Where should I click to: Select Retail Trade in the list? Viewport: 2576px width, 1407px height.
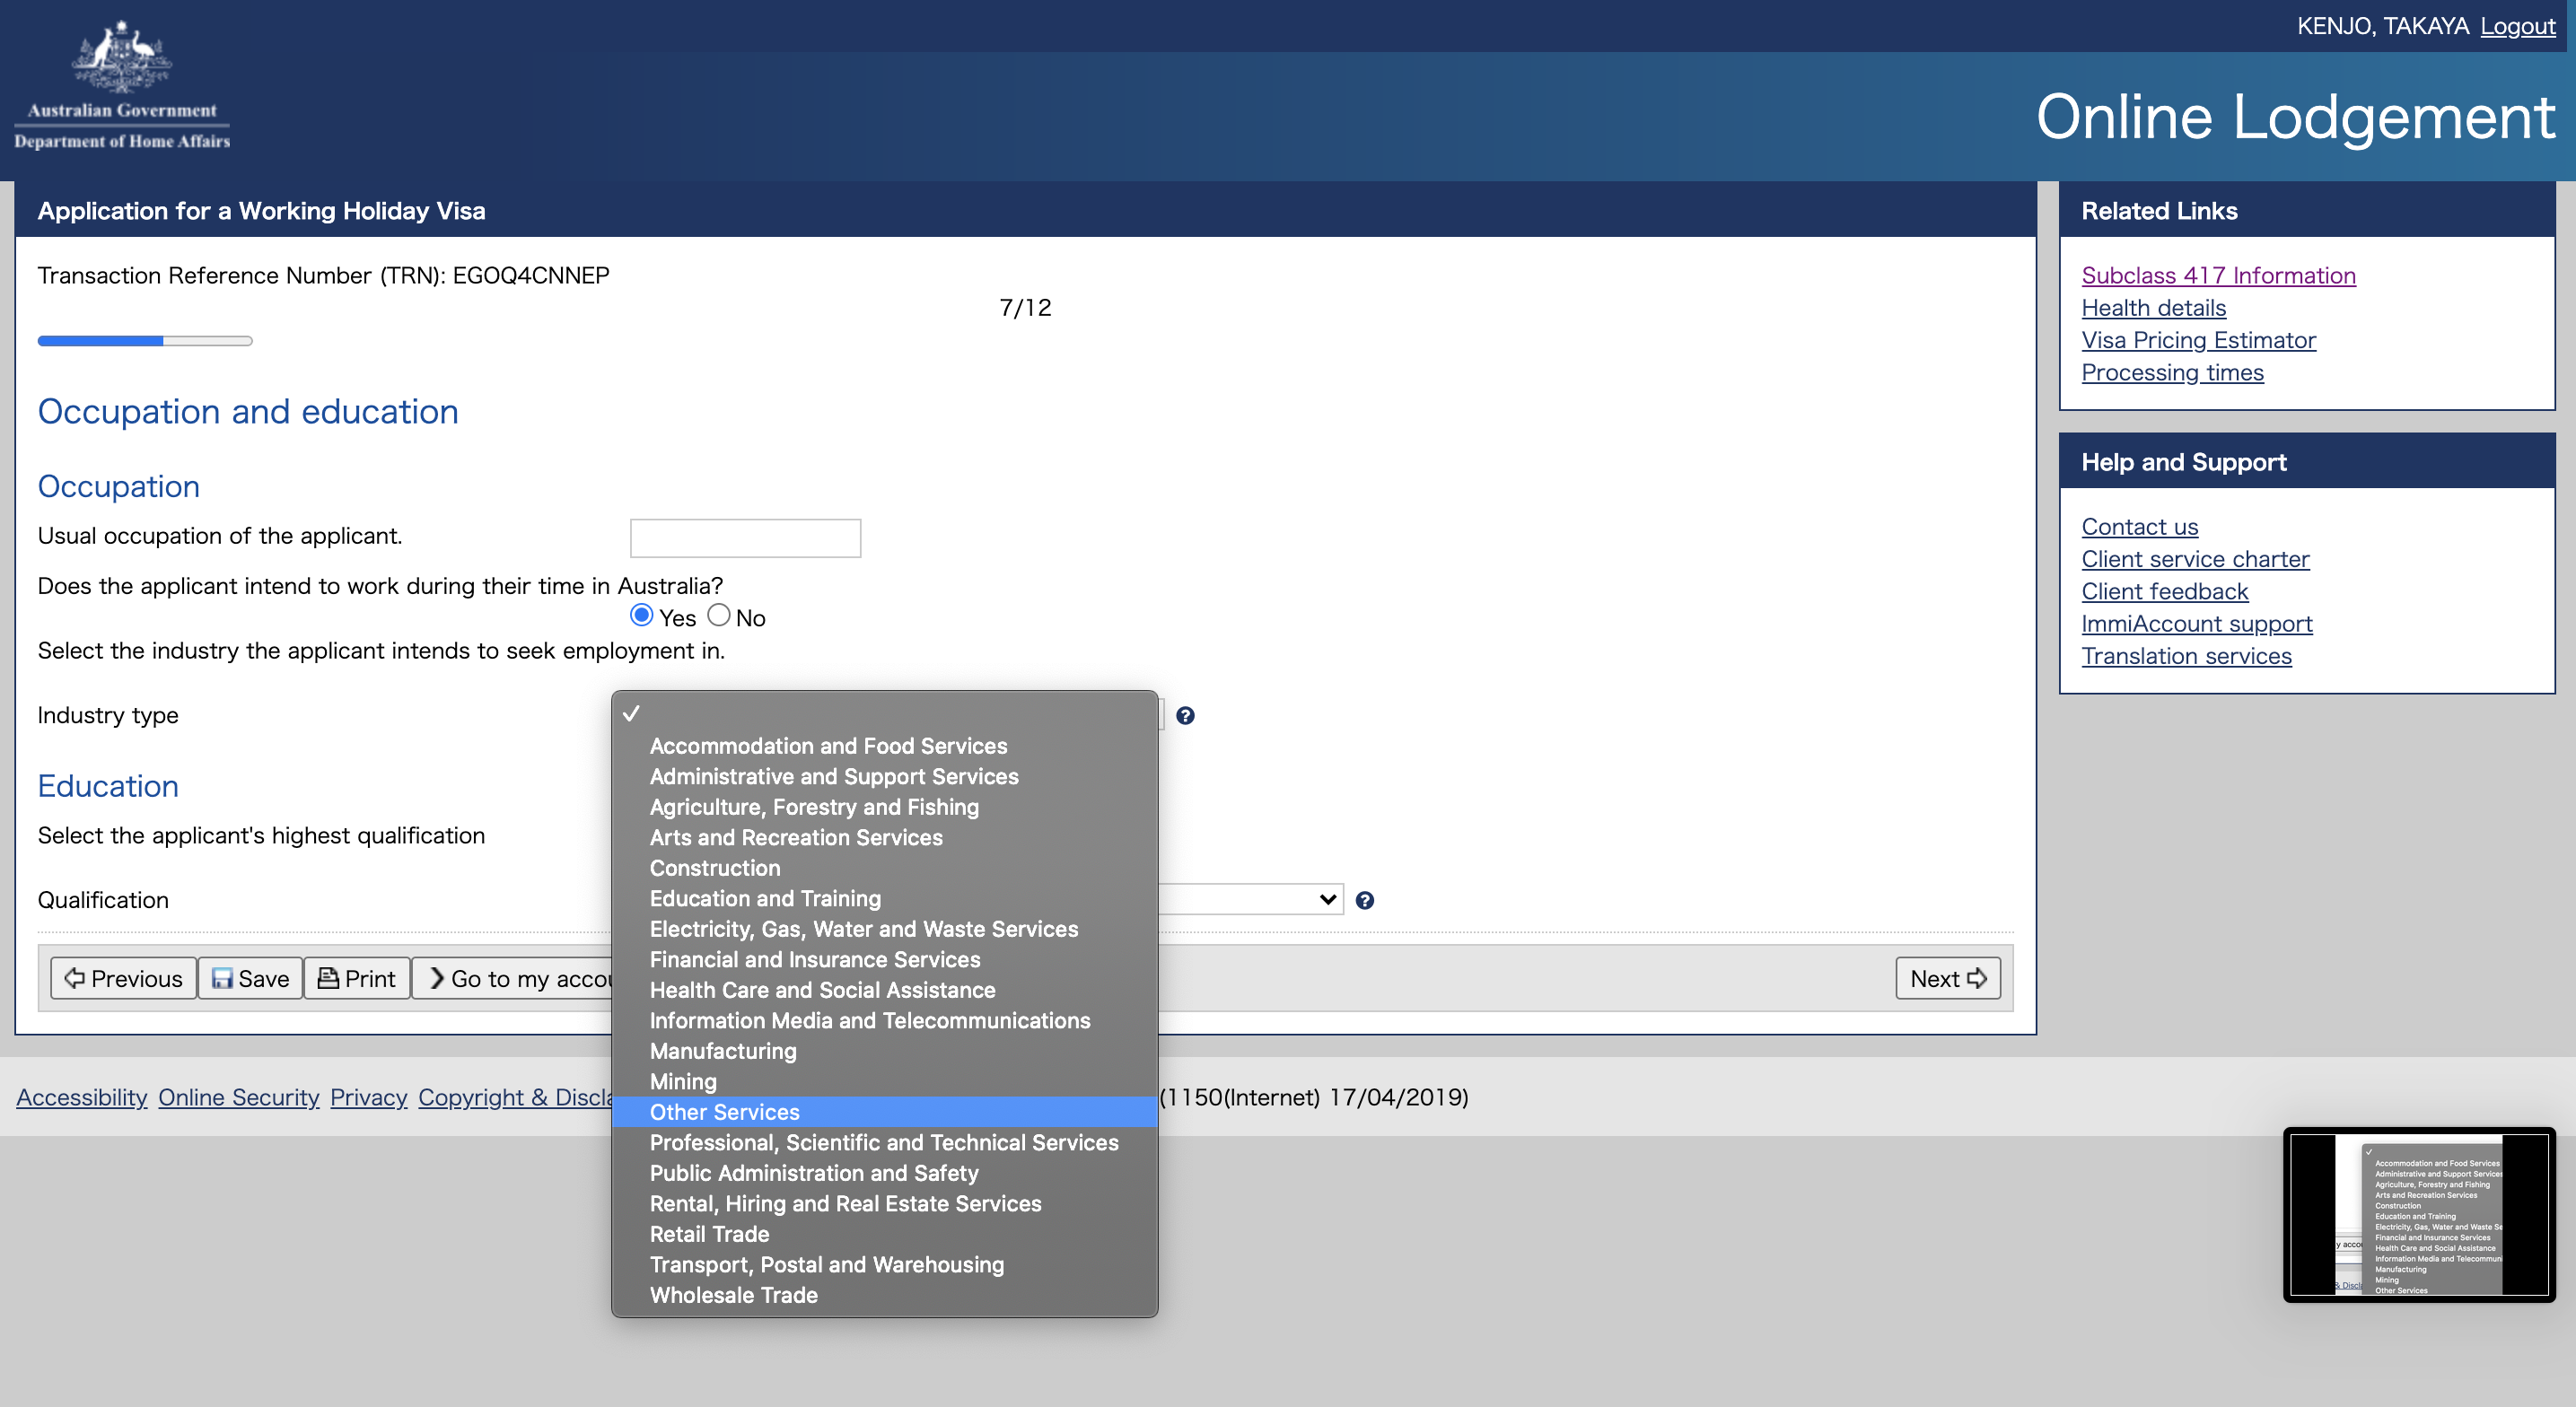(x=709, y=1234)
